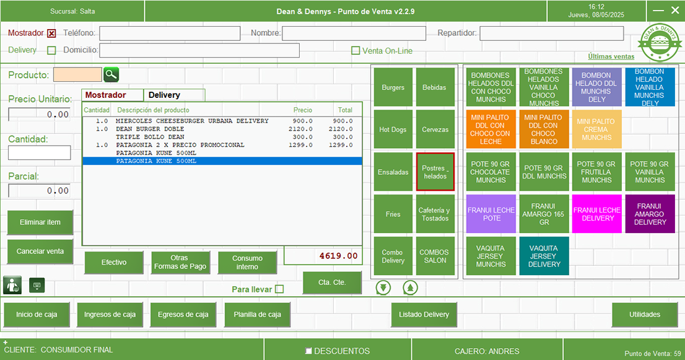The width and height of the screenshot is (685, 360).
Task: Open the Bebidas category
Action: coord(435,87)
